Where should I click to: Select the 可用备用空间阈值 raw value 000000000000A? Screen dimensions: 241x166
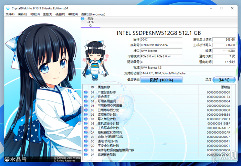tap(218, 106)
